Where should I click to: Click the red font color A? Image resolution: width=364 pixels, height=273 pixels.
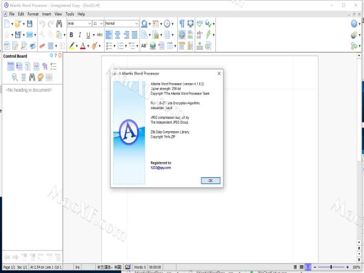tap(83, 45)
